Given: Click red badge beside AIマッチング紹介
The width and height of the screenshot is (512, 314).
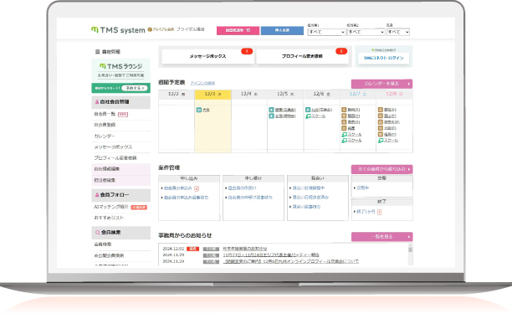Looking at the screenshot, I should click(x=139, y=207).
